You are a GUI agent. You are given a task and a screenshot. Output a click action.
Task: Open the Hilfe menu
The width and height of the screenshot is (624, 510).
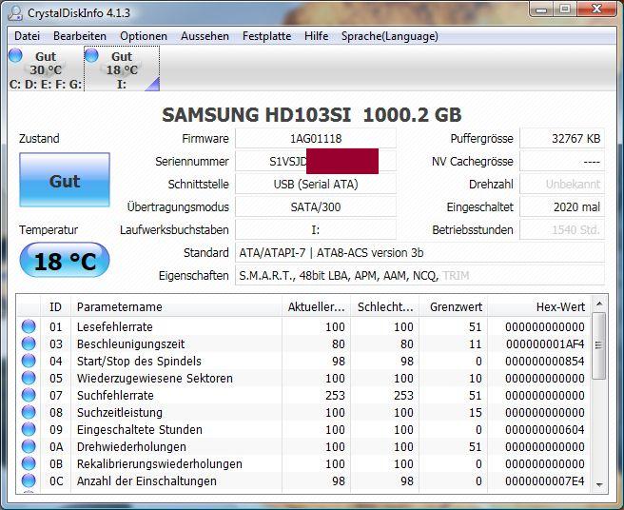coord(317,36)
